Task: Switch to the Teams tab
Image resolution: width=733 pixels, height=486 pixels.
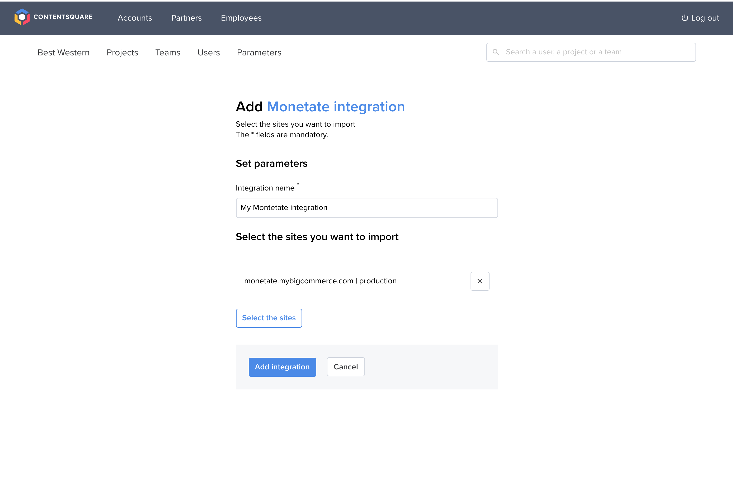Action: pyautogui.click(x=168, y=53)
